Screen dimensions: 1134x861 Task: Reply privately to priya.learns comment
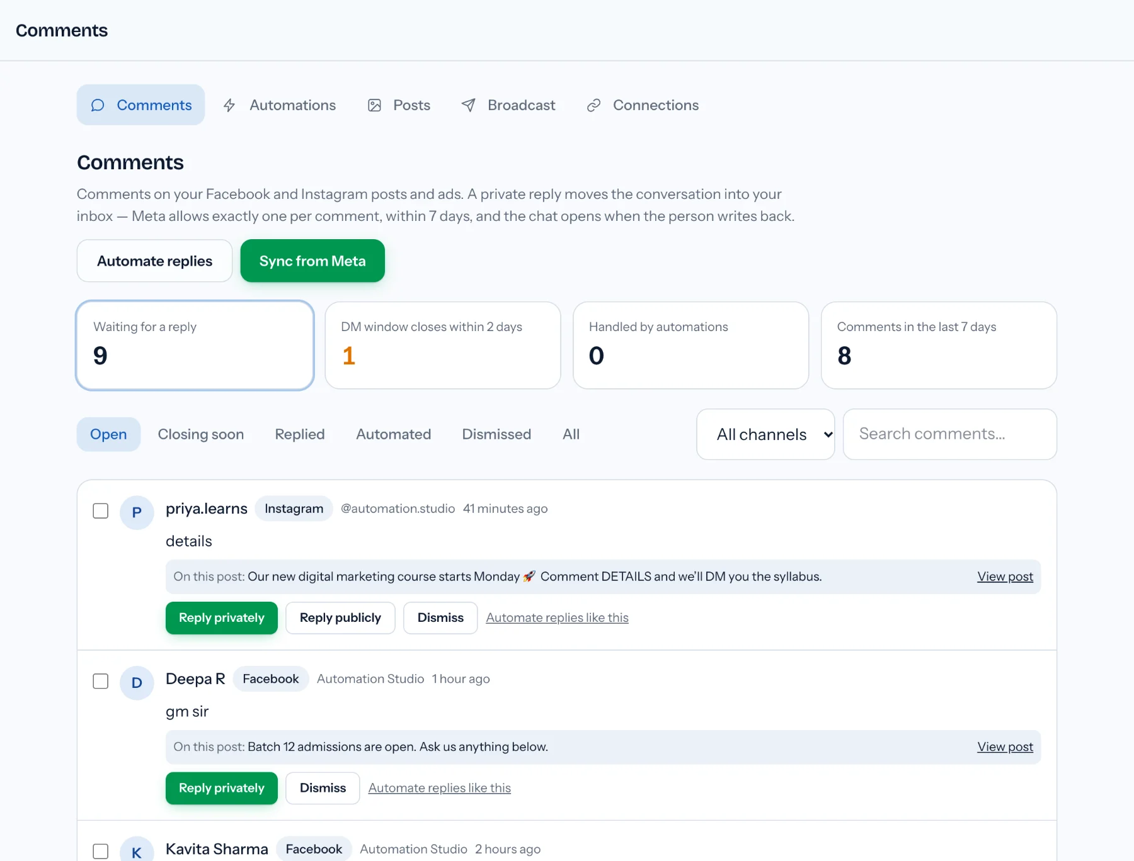(x=222, y=618)
